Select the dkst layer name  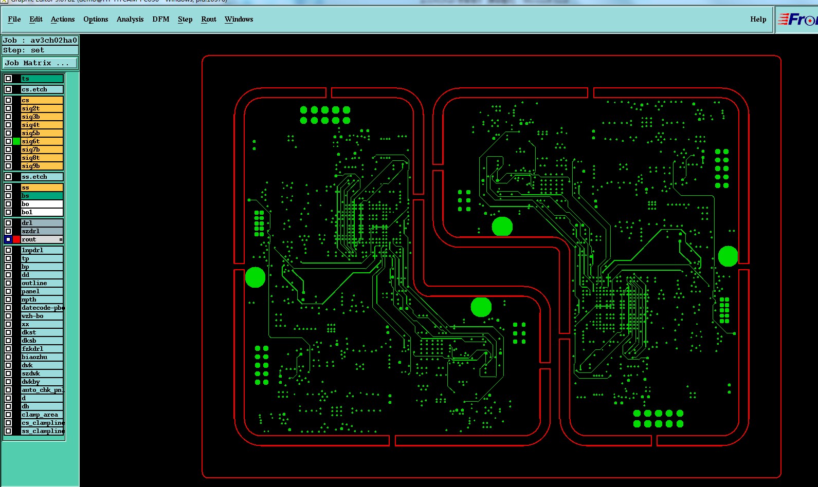42,332
